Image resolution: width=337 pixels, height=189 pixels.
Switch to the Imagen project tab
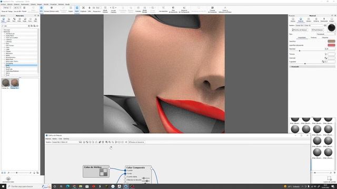tap(332, 20)
